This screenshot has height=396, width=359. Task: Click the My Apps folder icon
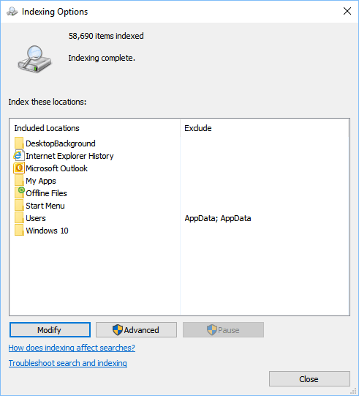19,181
